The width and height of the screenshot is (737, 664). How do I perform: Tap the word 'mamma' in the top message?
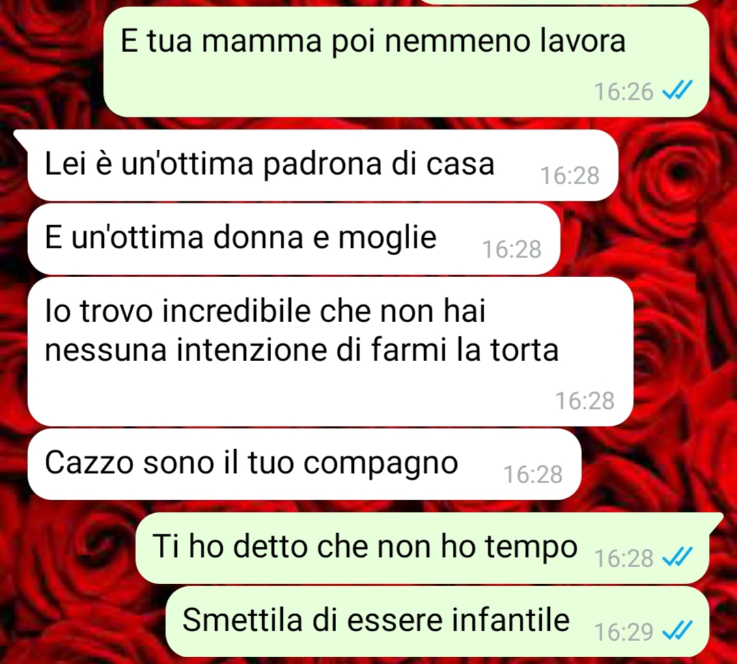click(262, 41)
